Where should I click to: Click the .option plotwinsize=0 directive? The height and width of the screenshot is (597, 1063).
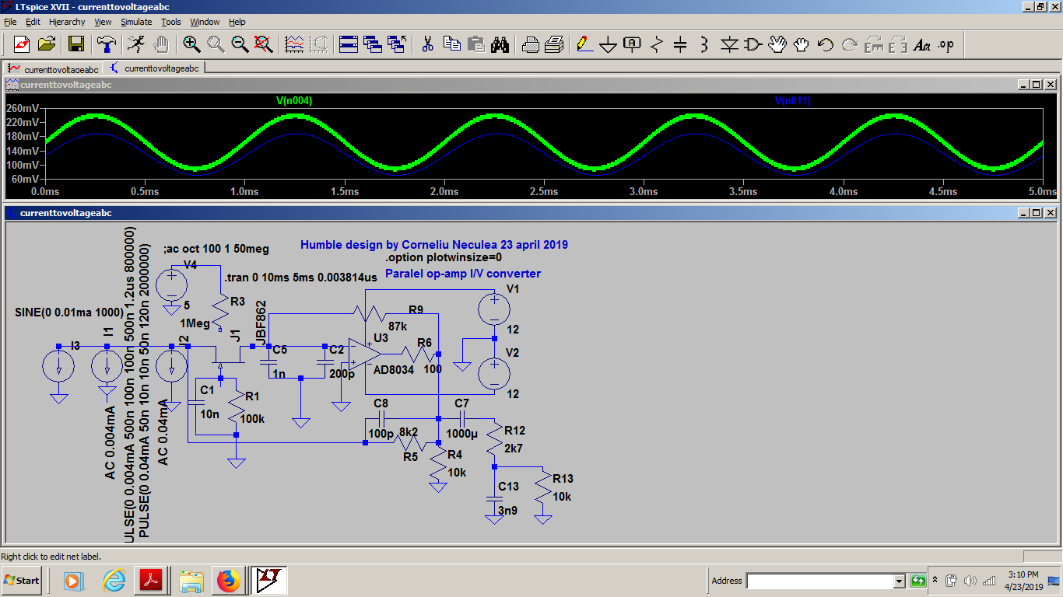[444, 257]
